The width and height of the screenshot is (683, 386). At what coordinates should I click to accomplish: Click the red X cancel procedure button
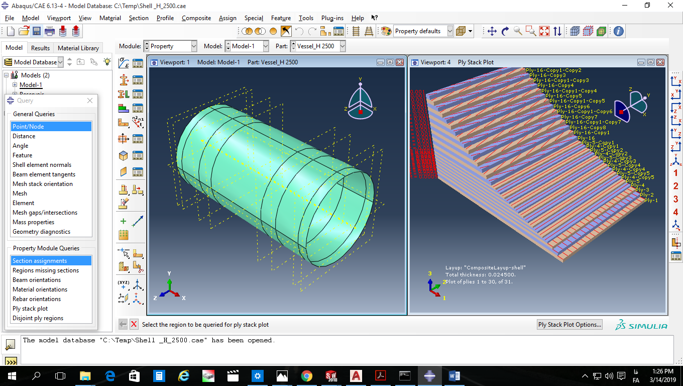[x=134, y=324]
